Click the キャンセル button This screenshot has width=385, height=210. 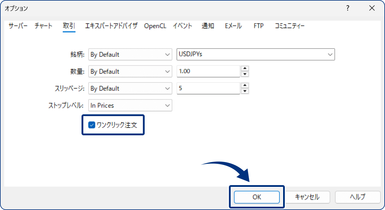click(307, 197)
